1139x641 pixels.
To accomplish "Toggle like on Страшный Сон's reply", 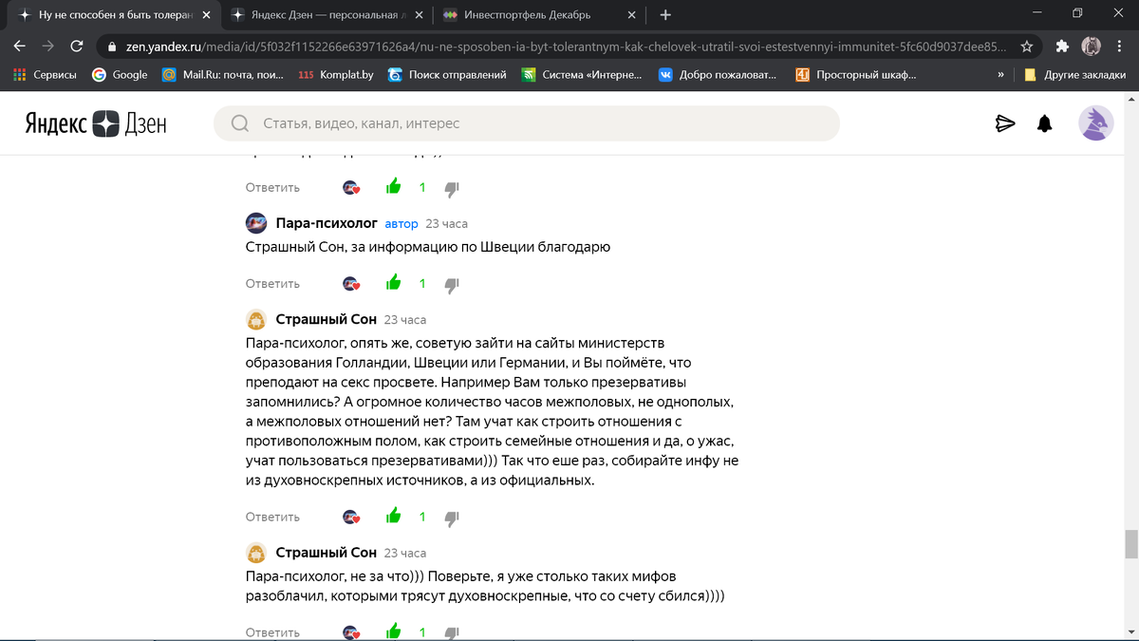I will [393, 518].
